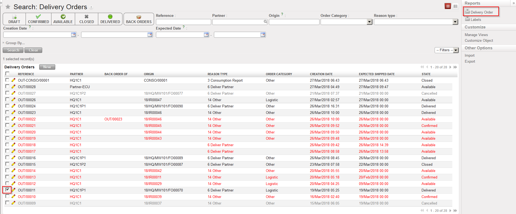Viewport: 516px width, 214px height.
Task: Open the Creation Date start calendar picker
Action: tap(73, 35)
